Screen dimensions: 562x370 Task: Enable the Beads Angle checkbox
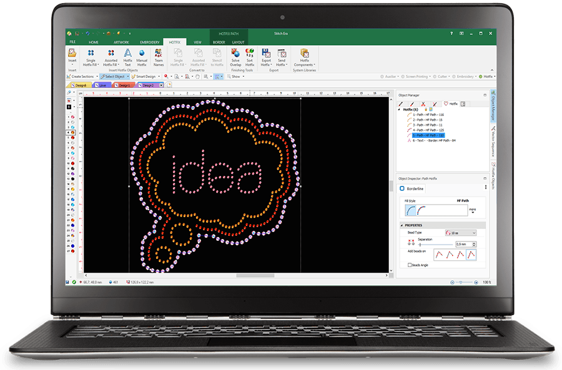tap(408, 265)
